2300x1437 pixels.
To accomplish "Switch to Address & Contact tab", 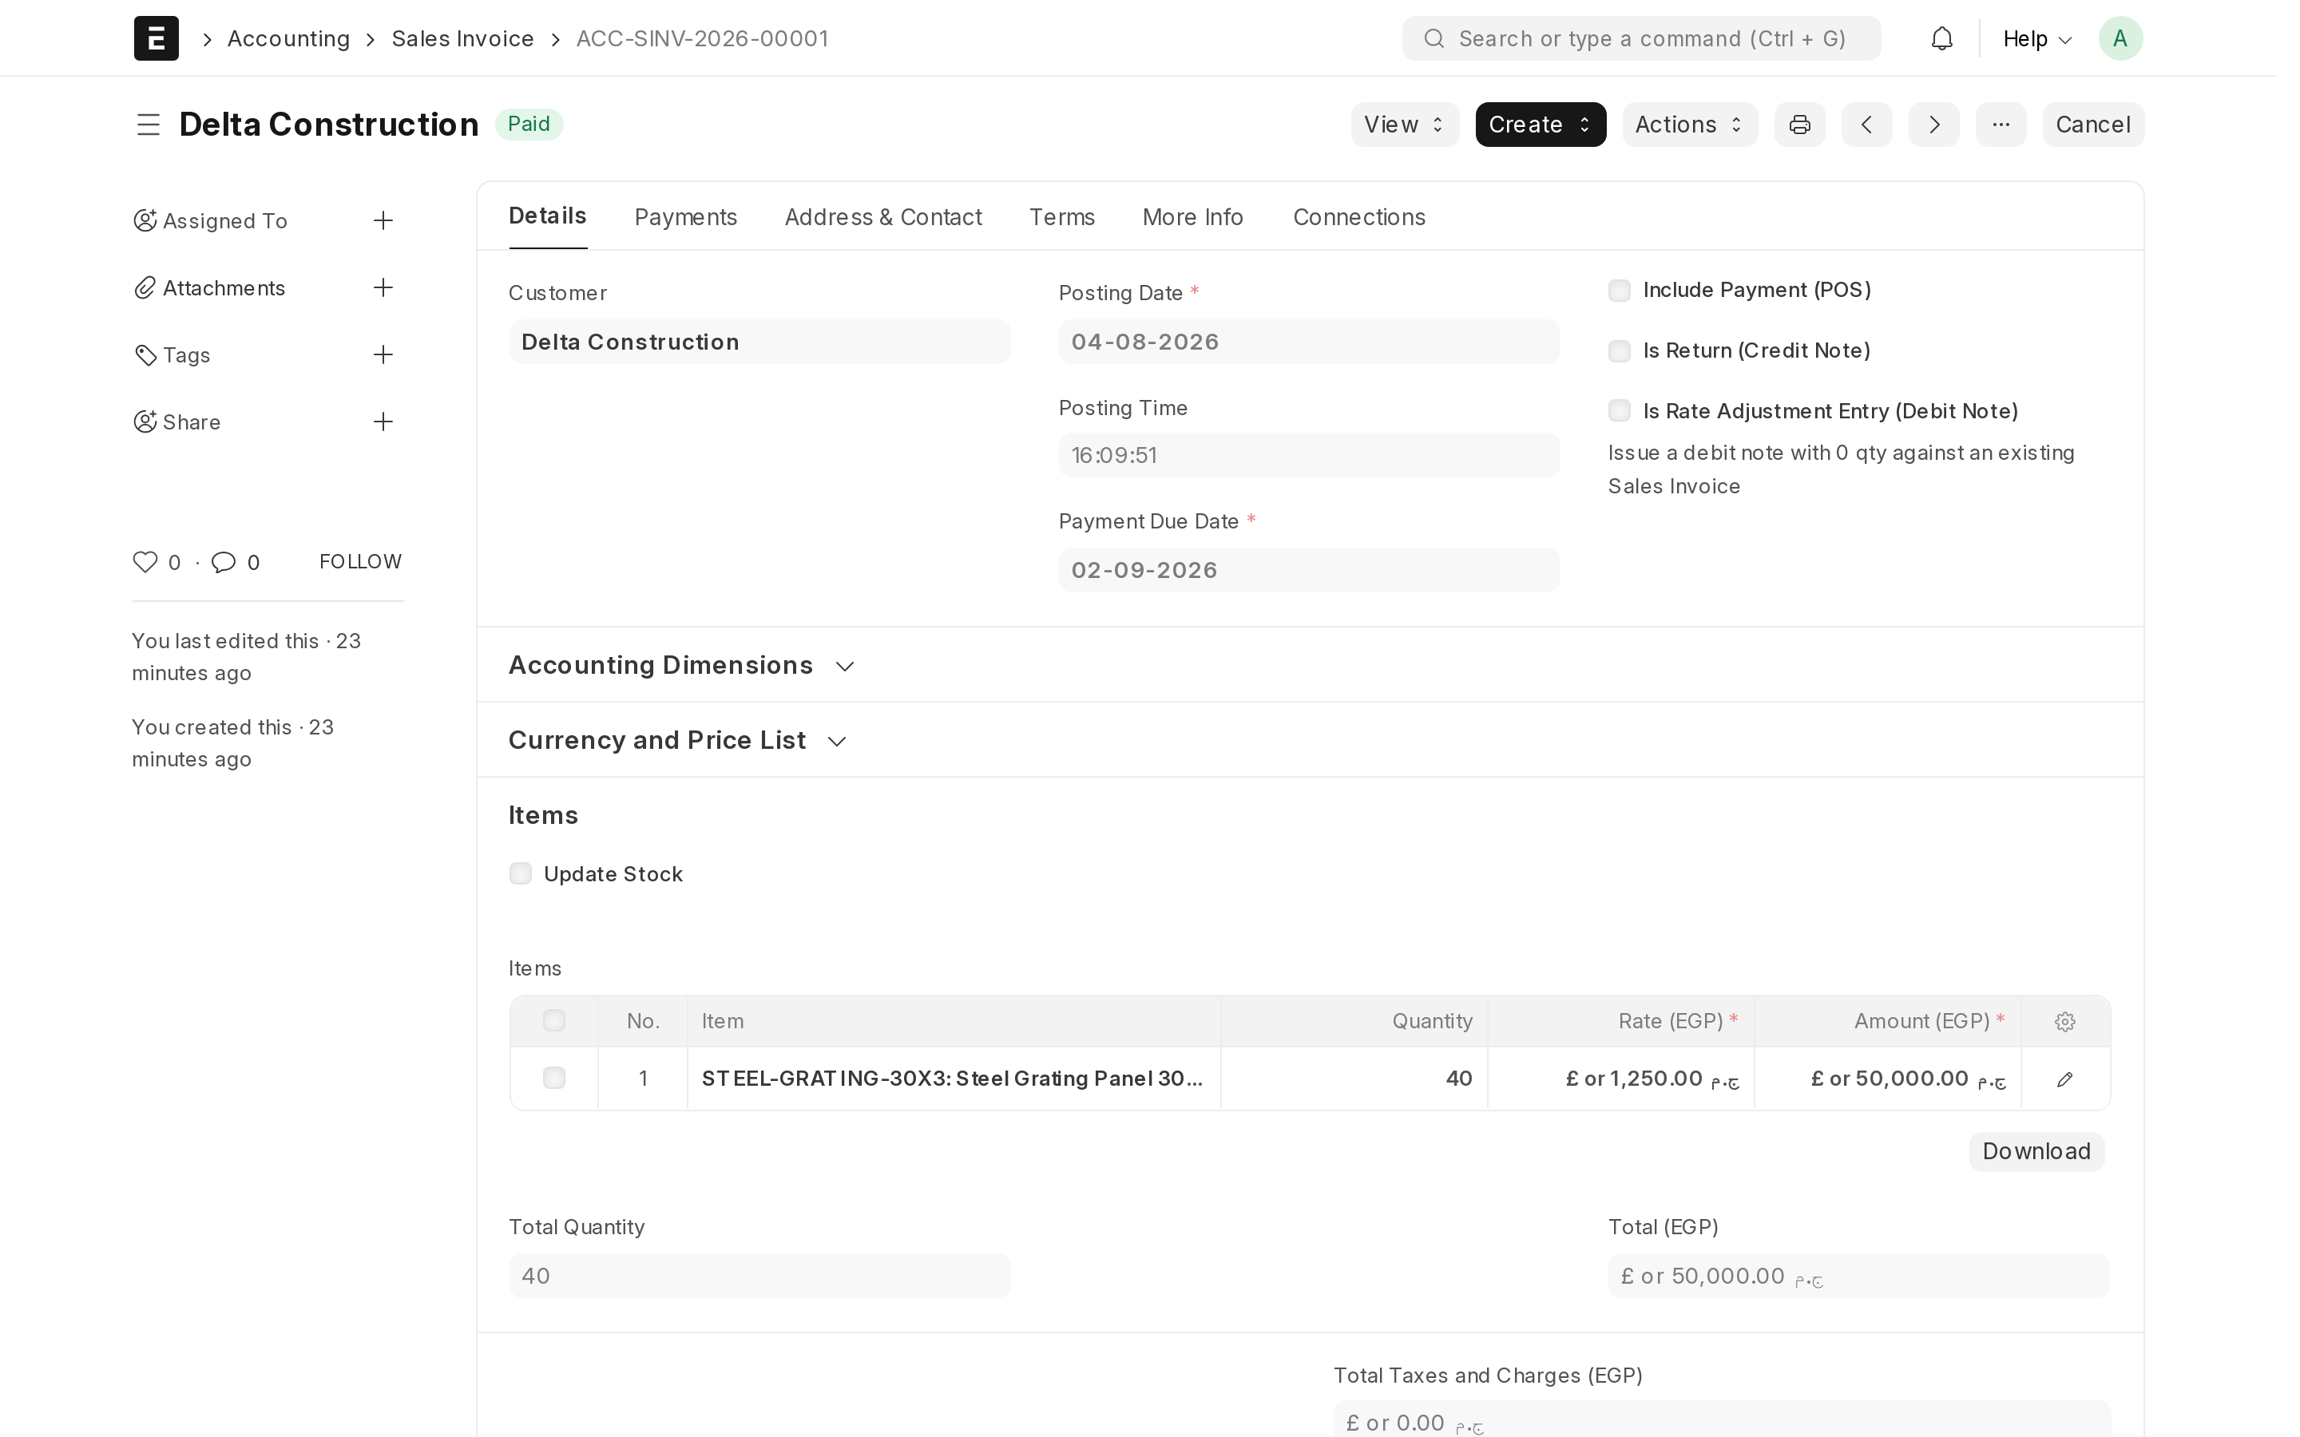I will point(883,216).
